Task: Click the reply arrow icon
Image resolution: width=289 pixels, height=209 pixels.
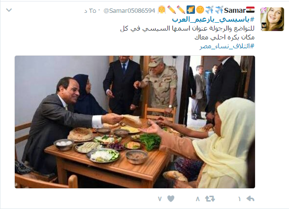Action: (x=251, y=199)
